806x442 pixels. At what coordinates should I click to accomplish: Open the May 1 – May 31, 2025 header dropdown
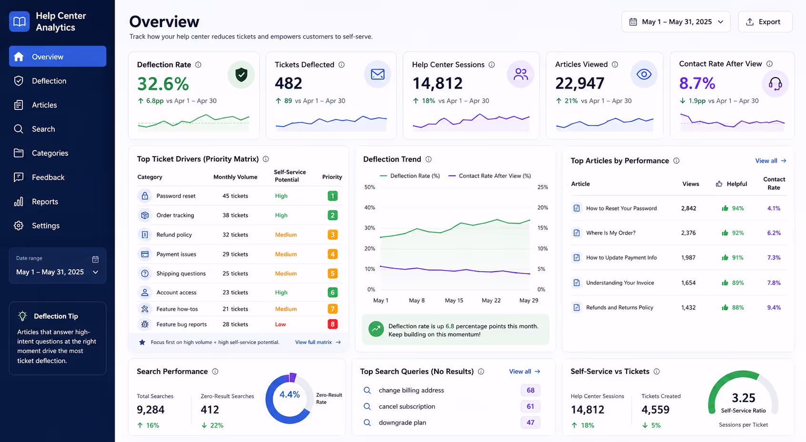(676, 22)
